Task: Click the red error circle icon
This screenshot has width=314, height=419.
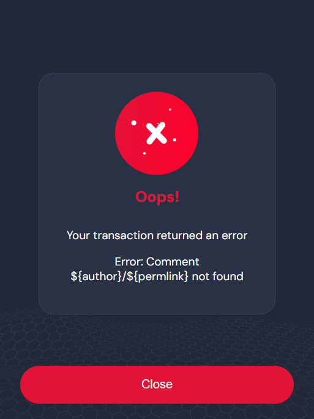Action: pos(157,133)
